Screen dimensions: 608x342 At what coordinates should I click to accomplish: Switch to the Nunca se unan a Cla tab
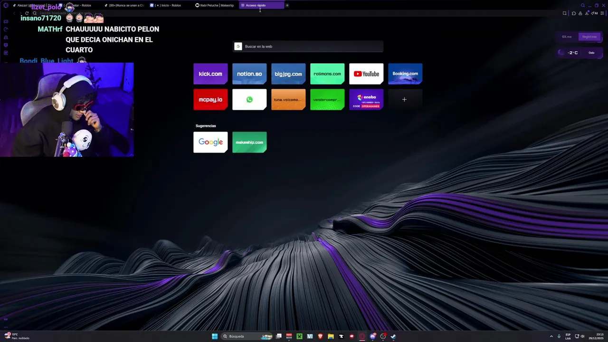[x=124, y=5]
